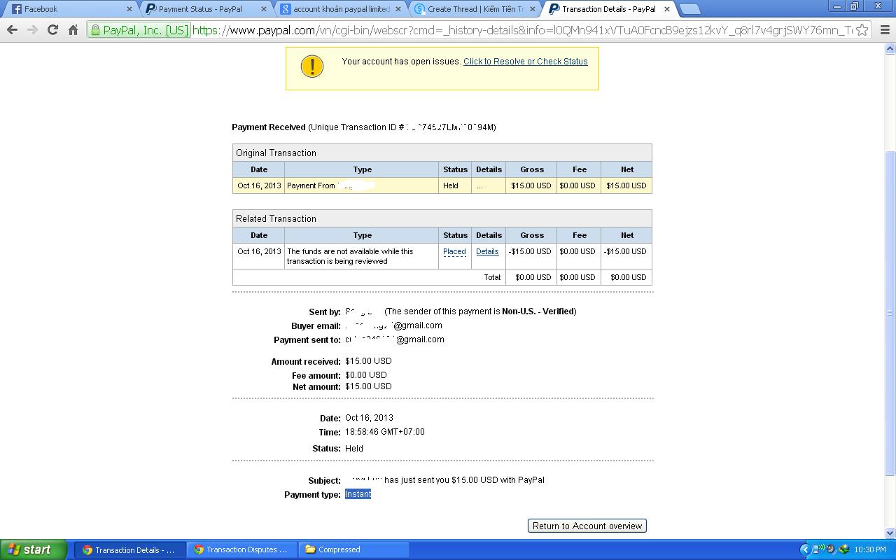
Task: Open the speaker volume tray icon
Action: click(x=831, y=549)
